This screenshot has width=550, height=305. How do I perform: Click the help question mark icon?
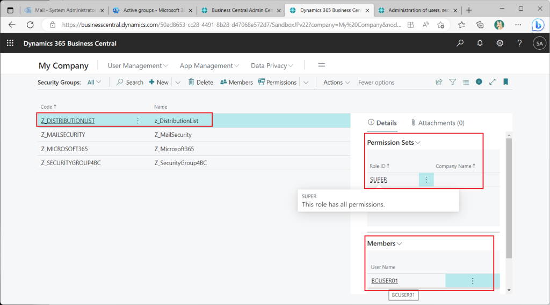(x=519, y=43)
